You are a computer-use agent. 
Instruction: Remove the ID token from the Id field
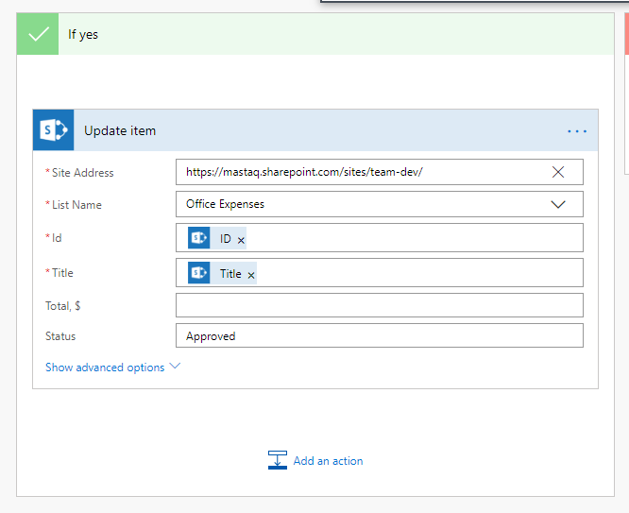coord(241,241)
